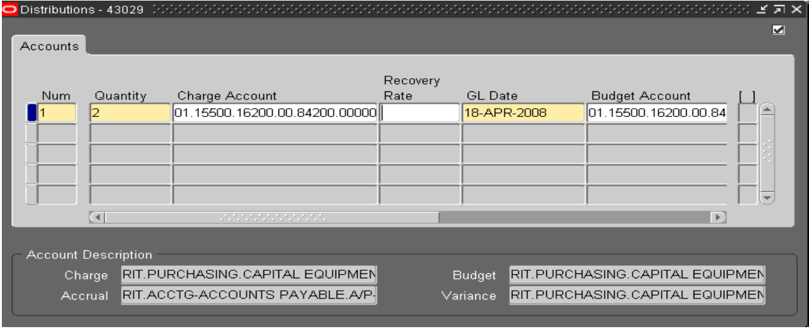This screenshot has width=809, height=329.
Task: Maximize the Distributions window
Action: click(784, 10)
